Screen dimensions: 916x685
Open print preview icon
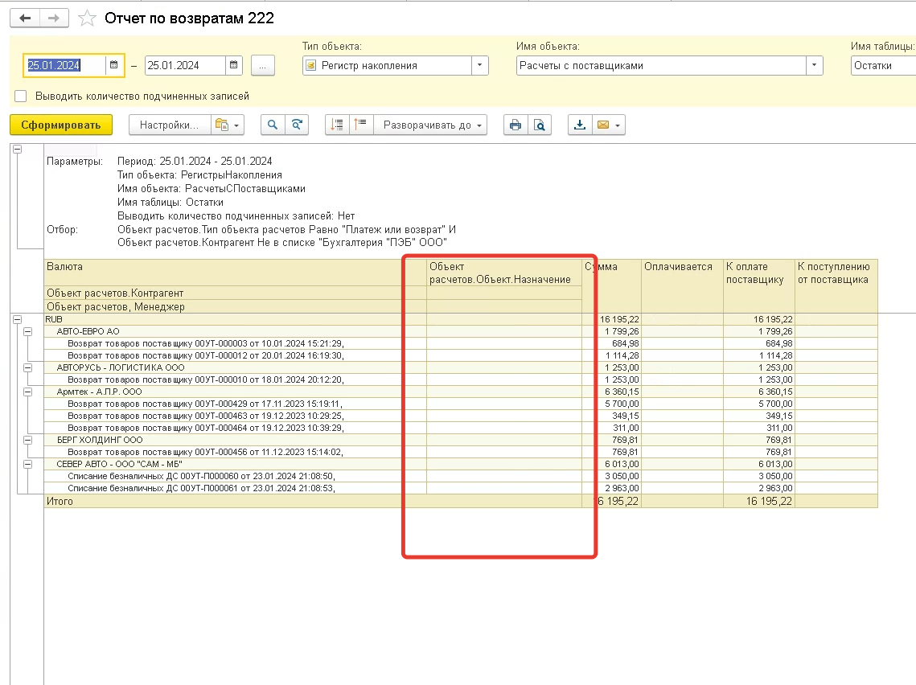point(540,125)
